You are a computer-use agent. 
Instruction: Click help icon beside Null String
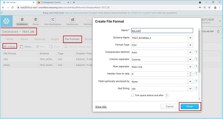point(196,88)
